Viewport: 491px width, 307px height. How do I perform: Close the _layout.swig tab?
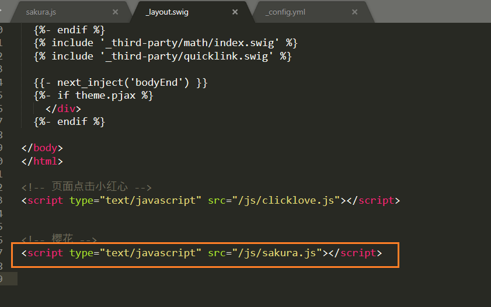pyautogui.click(x=235, y=12)
